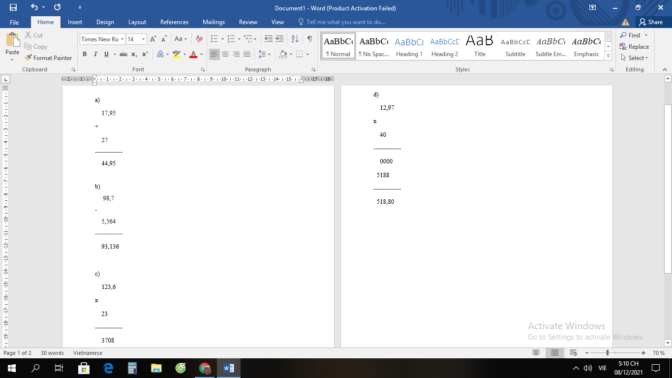Click the Grow Font size icon
Screen dimensions: 672x378
click(x=153, y=39)
